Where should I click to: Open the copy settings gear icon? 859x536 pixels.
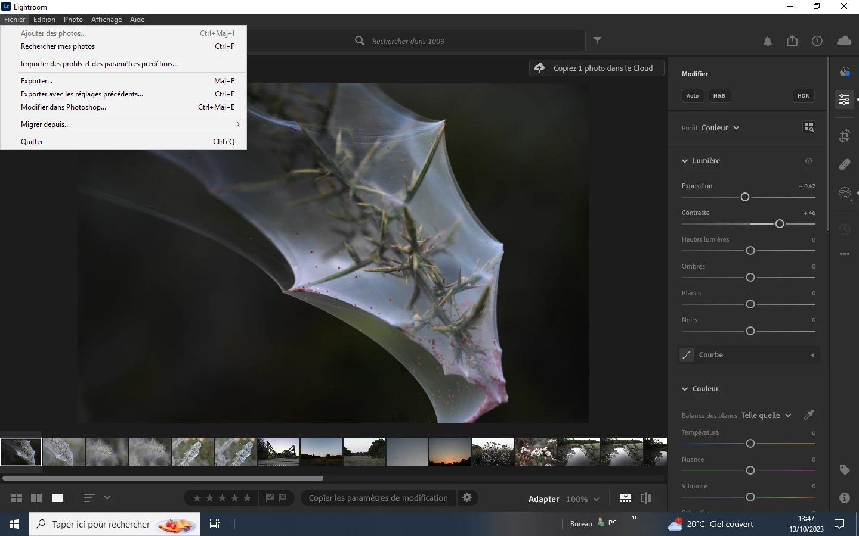[x=468, y=497]
